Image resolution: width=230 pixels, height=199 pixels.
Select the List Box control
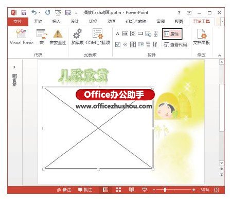tap(140, 45)
